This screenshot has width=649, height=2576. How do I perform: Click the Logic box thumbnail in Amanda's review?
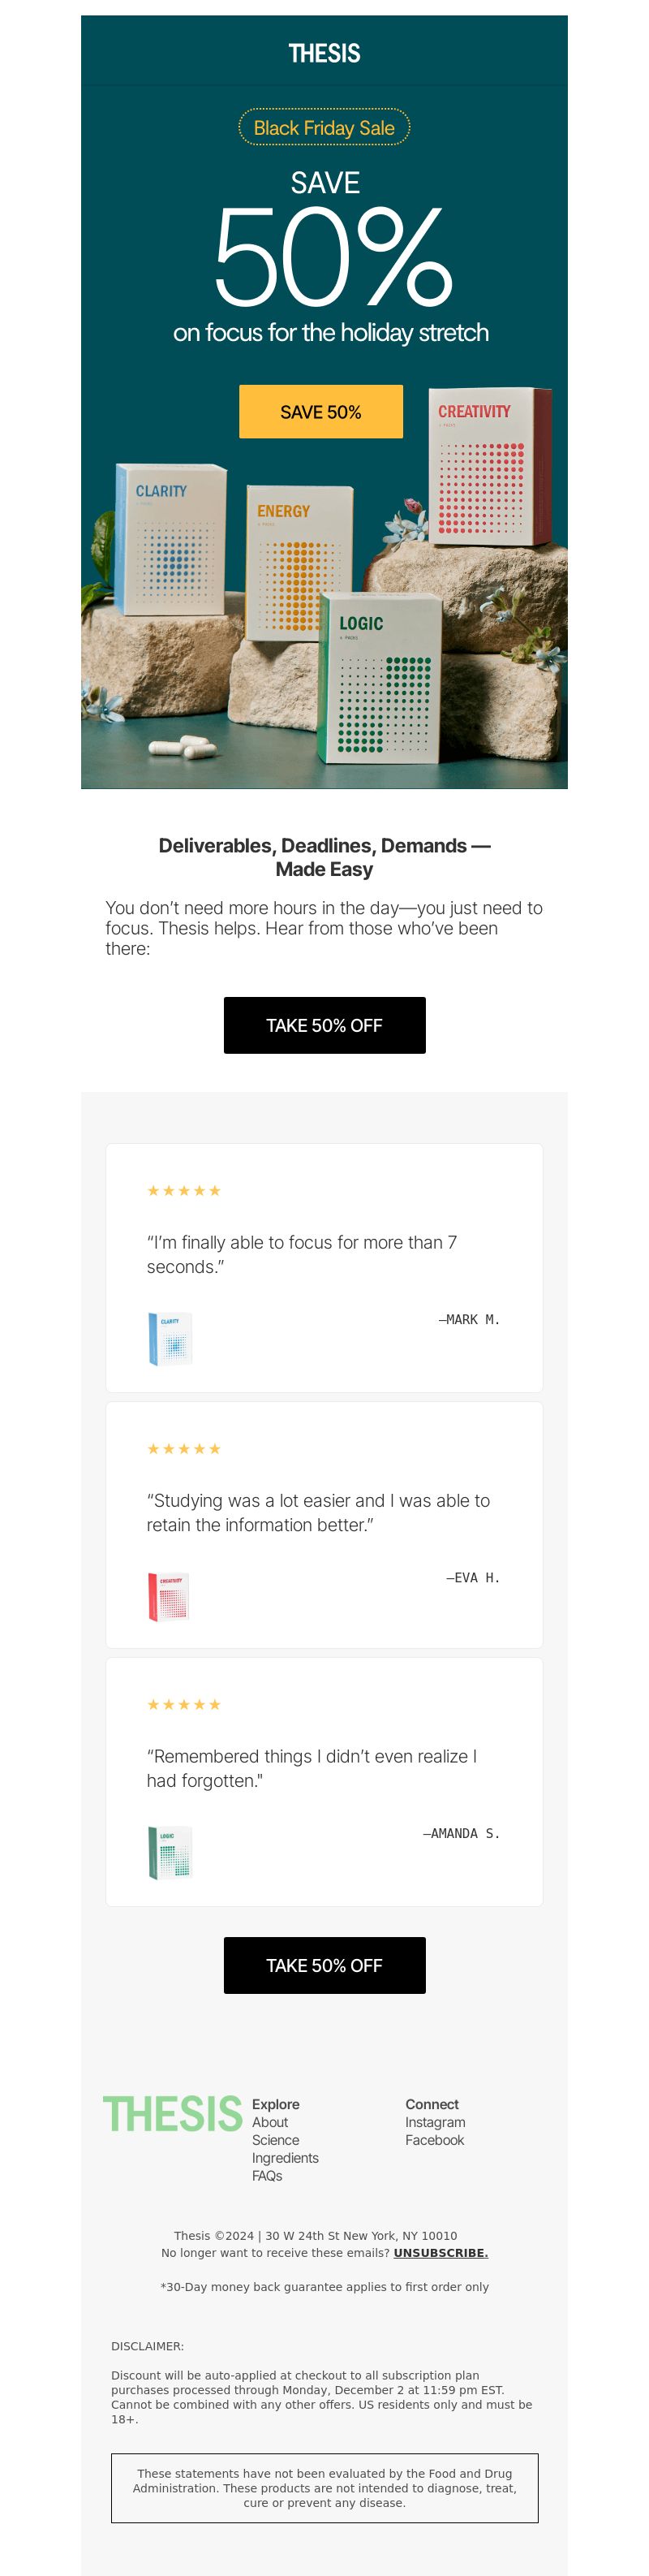pyautogui.click(x=170, y=1852)
